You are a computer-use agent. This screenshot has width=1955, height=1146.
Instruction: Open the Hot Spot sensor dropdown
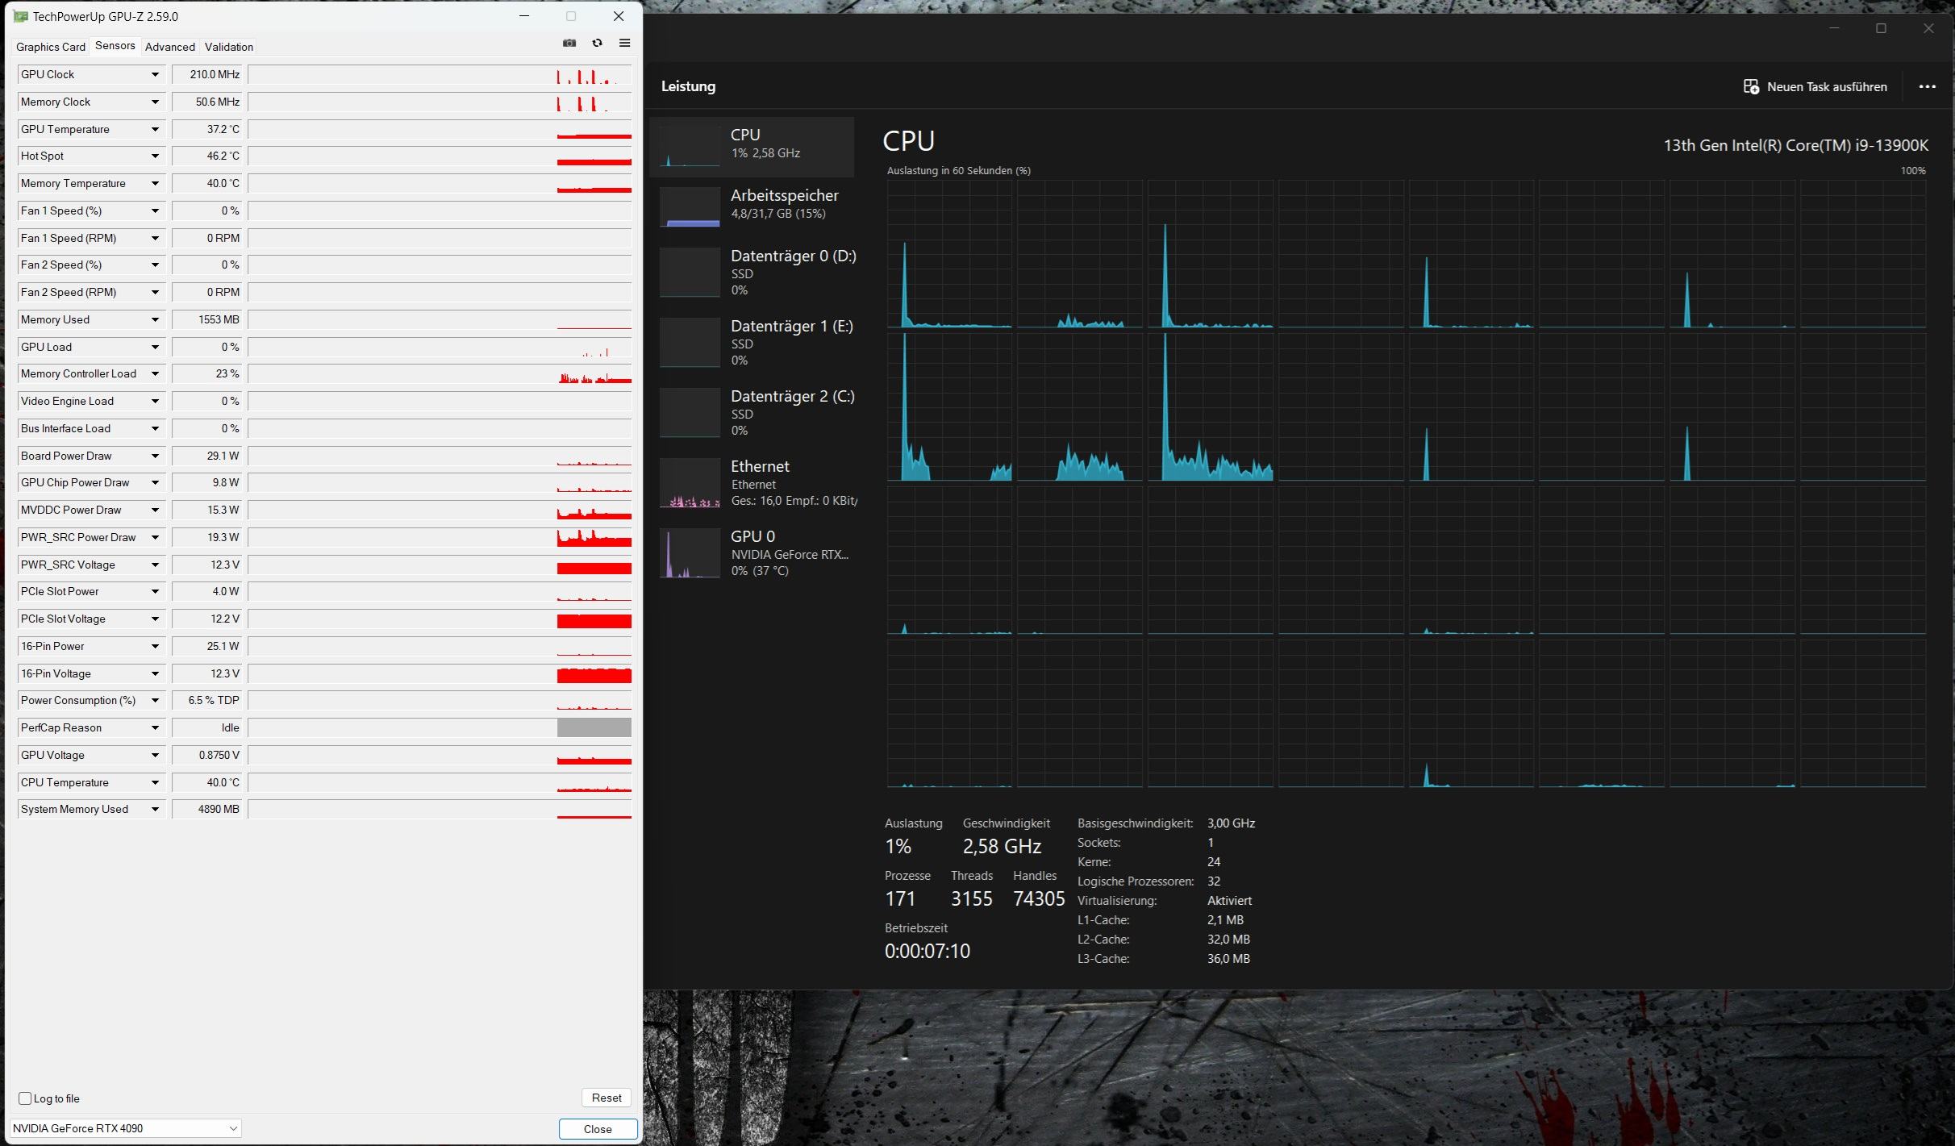(x=155, y=156)
